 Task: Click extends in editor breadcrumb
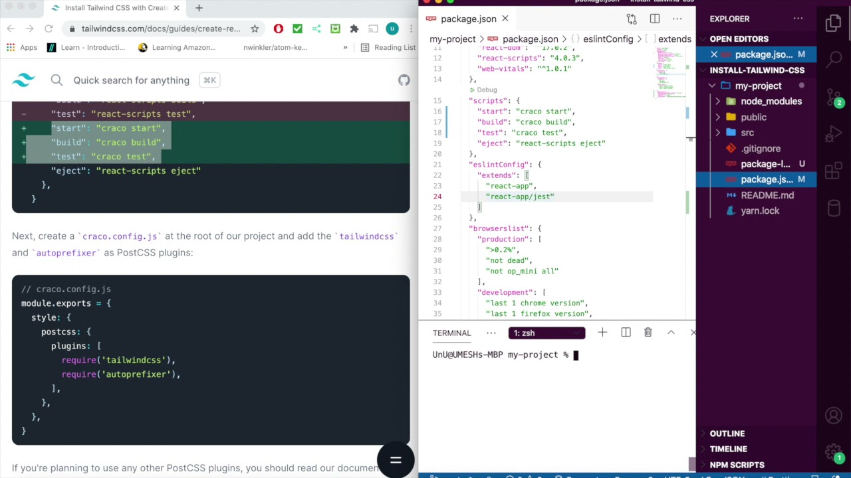point(674,39)
